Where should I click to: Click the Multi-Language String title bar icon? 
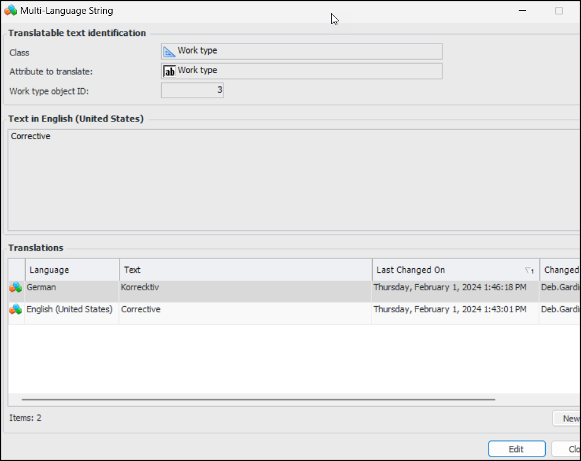(10, 10)
